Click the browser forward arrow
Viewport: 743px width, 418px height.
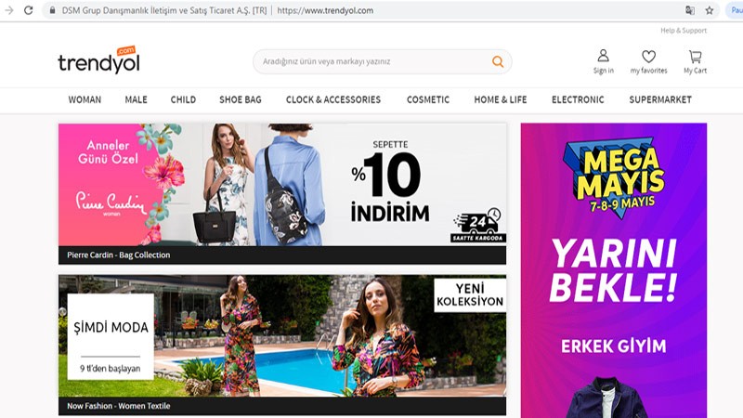pos(9,10)
